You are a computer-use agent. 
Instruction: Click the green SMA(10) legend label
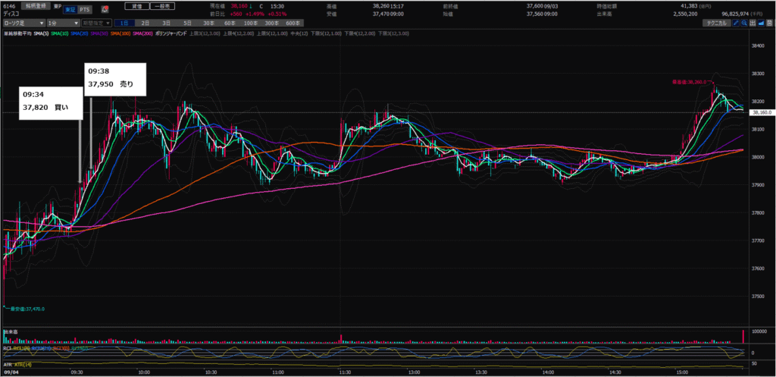(60, 33)
